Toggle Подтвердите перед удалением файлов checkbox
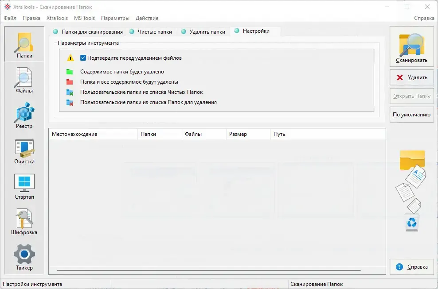The height and width of the screenshot is (289, 438). (x=83, y=58)
